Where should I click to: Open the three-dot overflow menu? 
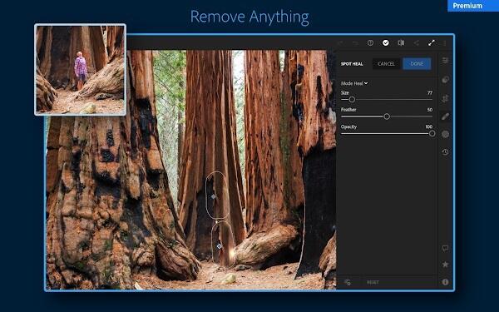[x=445, y=42]
